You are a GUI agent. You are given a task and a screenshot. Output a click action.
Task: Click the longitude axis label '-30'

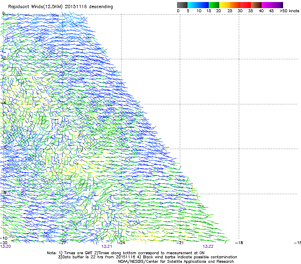tap(4, 243)
